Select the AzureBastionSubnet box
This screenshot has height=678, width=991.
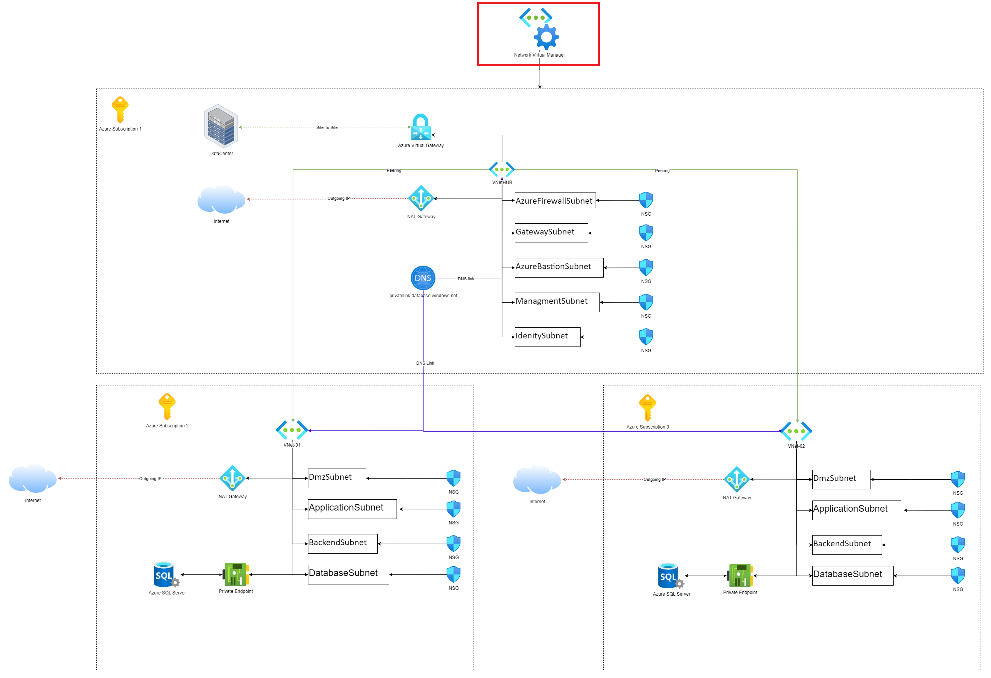point(559,267)
